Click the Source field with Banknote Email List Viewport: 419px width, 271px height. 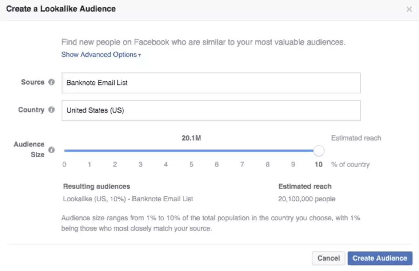pos(211,83)
